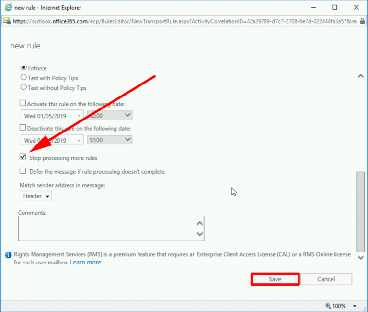The height and width of the screenshot is (312, 368).
Task: Click inside the Comments text box
Action: click(106, 228)
